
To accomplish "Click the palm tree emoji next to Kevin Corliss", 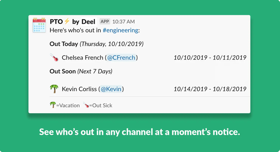I will (54, 89).
